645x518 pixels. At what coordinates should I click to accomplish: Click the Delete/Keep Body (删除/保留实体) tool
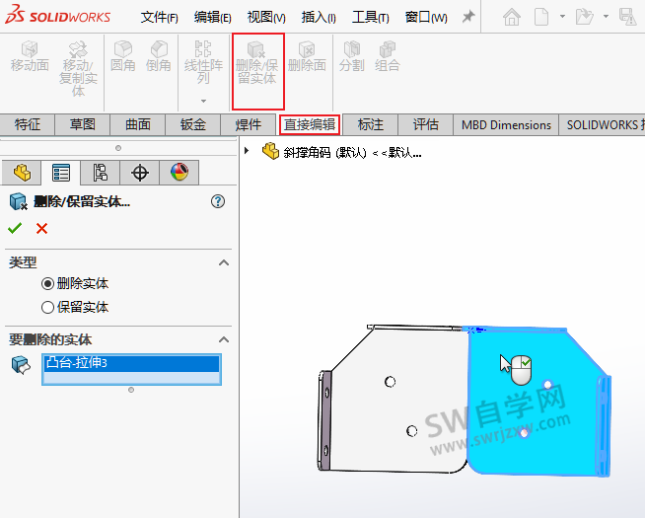pos(257,63)
